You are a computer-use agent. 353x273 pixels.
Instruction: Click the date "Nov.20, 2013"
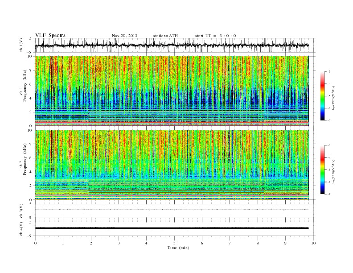pos(124,36)
